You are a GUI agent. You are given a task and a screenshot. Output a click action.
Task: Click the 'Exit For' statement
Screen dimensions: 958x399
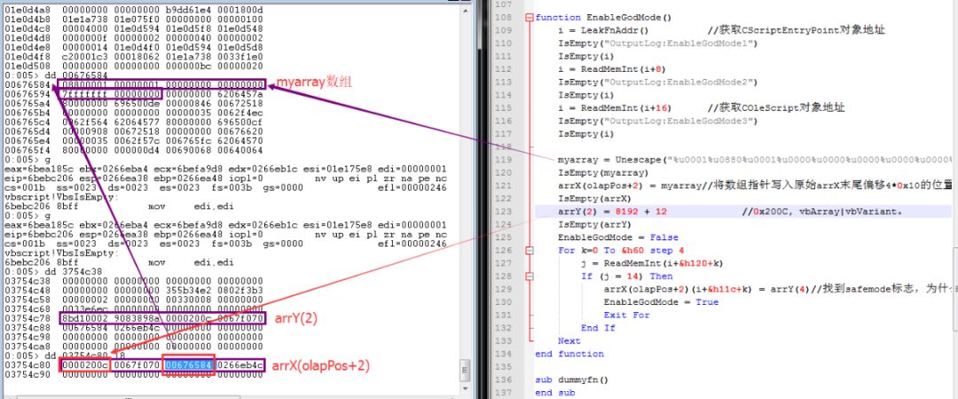(627, 316)
